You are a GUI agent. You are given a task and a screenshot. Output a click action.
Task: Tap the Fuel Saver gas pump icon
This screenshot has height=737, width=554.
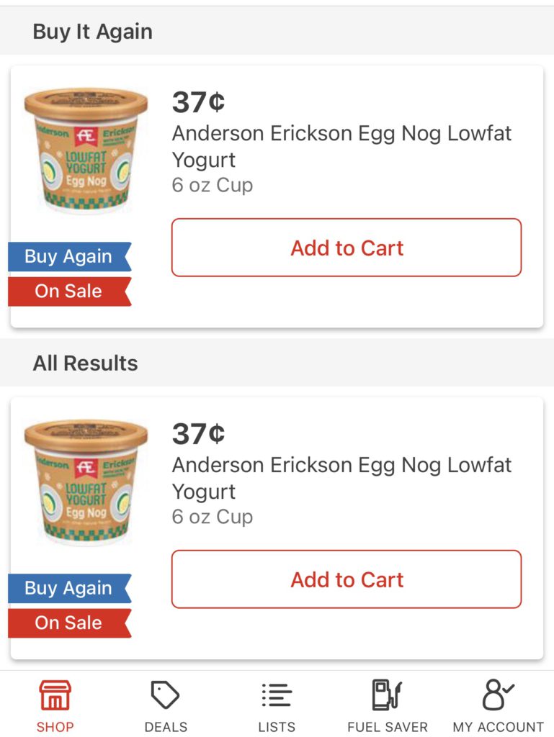pyautogui.click(x=387, y=696)
